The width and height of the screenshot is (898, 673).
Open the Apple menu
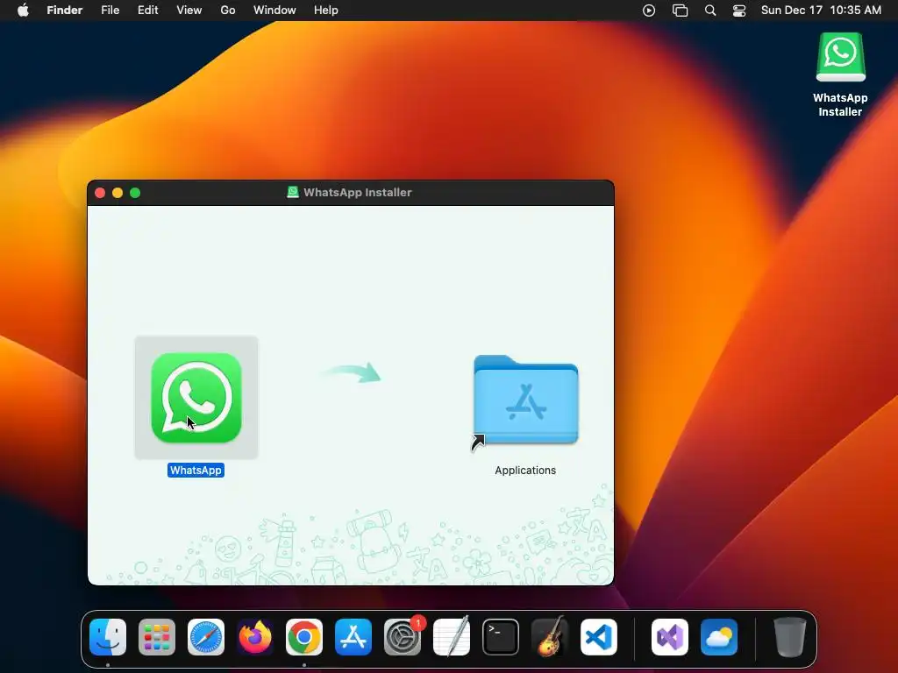coord(23,11)
